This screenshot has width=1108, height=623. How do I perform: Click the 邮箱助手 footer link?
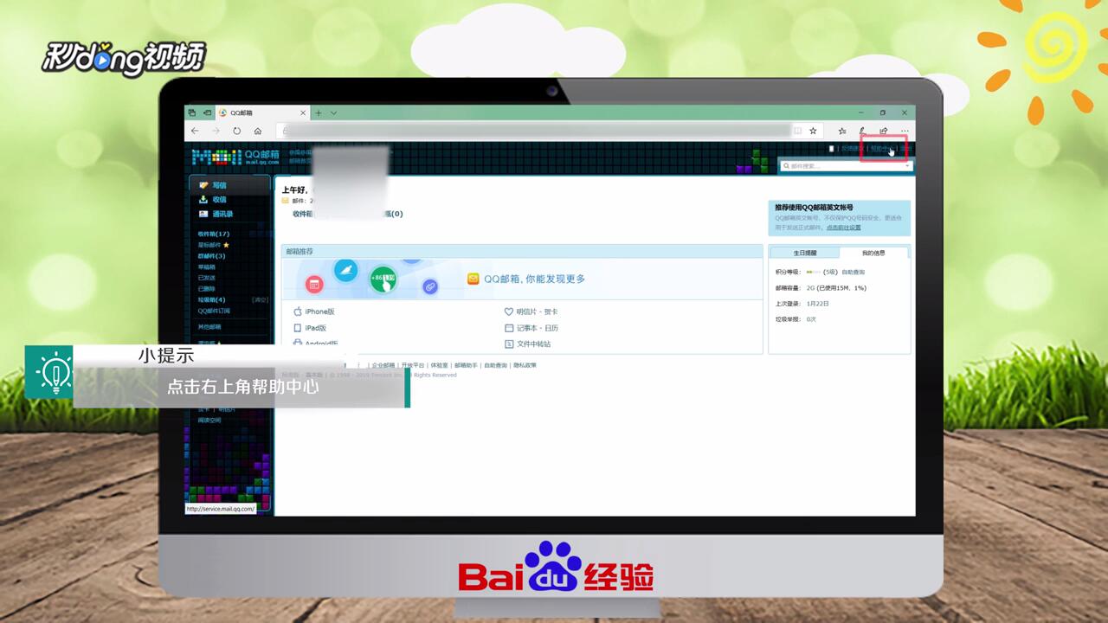click(467, 365)
